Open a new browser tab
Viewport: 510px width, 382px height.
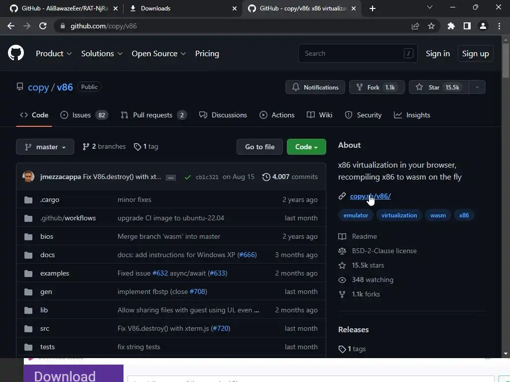373,8
